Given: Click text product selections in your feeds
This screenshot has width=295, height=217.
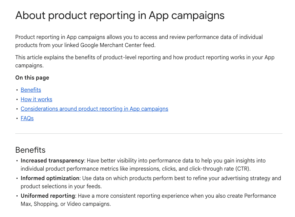Looking at the screenshot, I should click(x=61, y=186).
